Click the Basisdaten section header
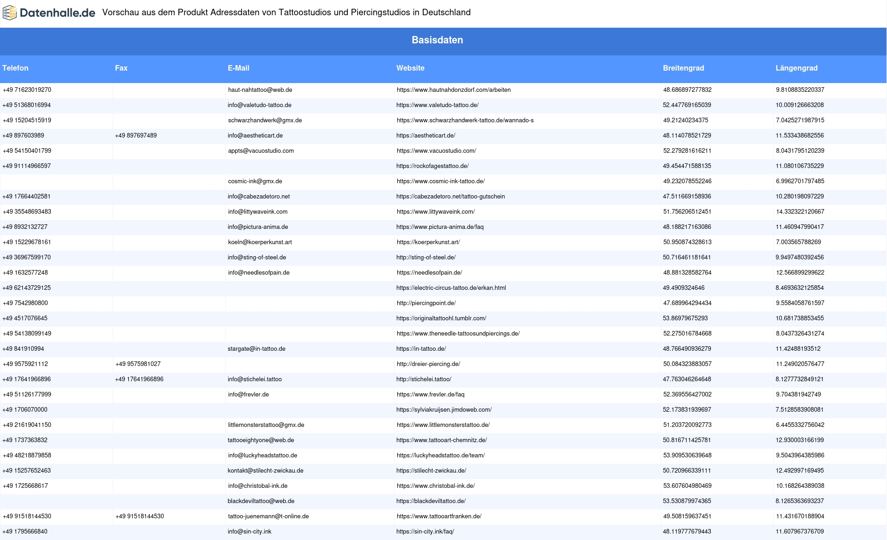Screen dimensions: 887x540 point(437,40)
